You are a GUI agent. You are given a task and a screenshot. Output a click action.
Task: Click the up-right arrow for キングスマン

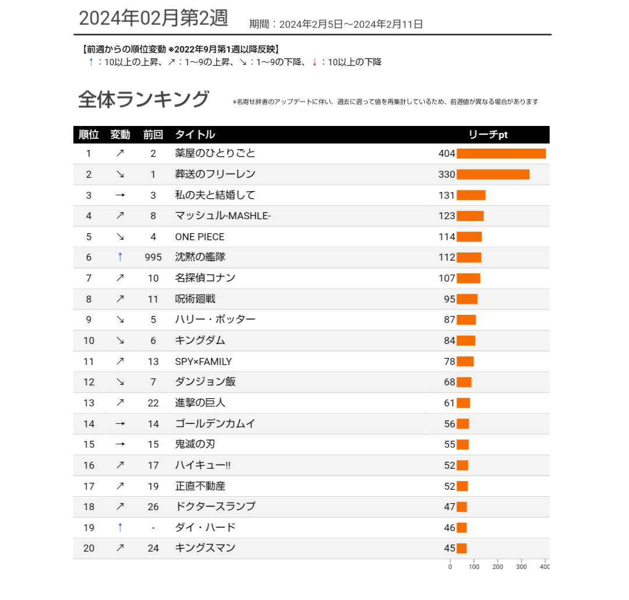120,548
